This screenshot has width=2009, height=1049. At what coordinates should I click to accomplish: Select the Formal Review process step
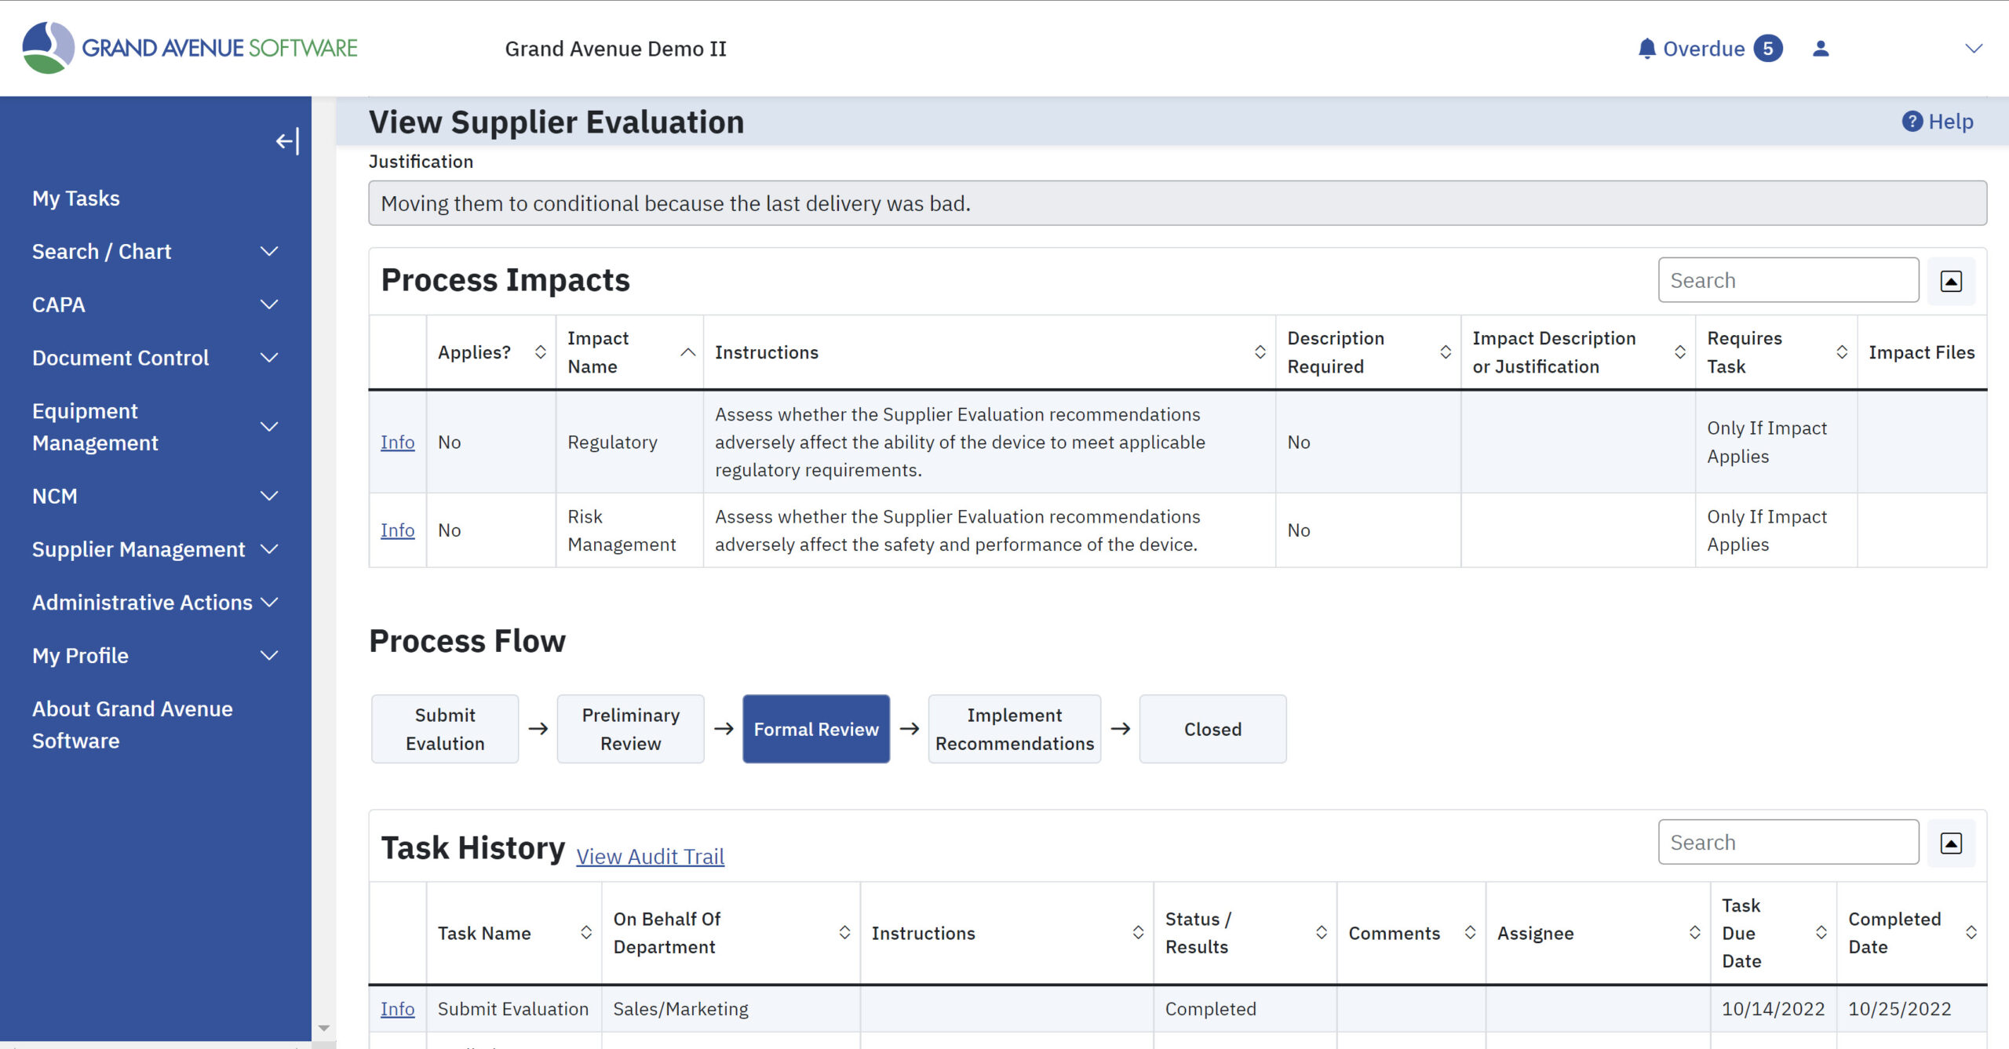[x=816, y=729]
